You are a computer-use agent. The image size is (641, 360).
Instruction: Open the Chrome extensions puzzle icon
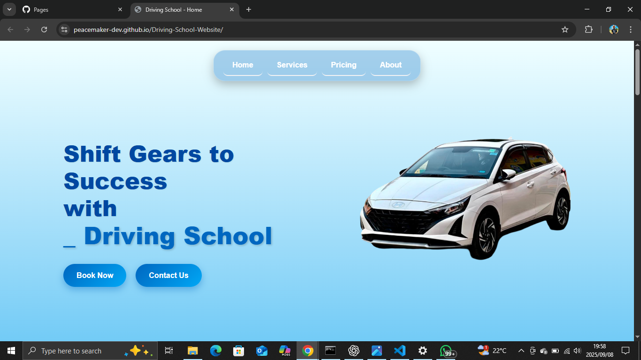[588, 30]
